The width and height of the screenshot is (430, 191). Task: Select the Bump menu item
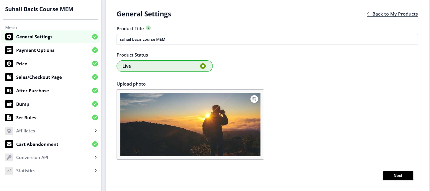point(50,104)
